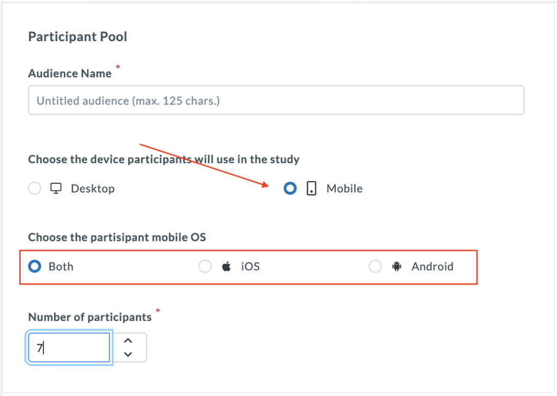Click the Android robot icon
This screenshot has height=396, width=557.
pos(397,267)
